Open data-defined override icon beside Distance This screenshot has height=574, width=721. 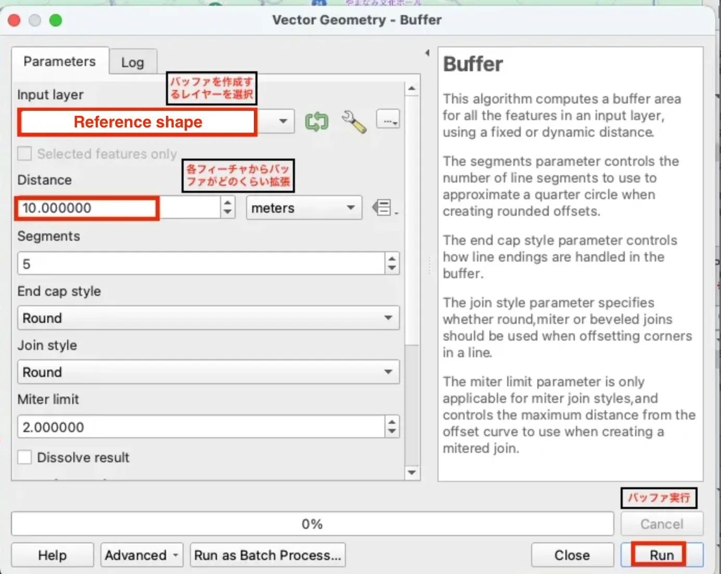[x=384, y=208]
